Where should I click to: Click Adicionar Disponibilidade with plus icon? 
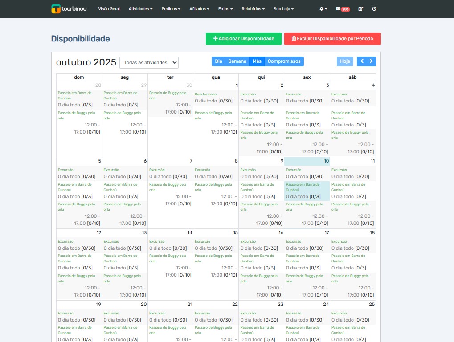pos(243,39)
